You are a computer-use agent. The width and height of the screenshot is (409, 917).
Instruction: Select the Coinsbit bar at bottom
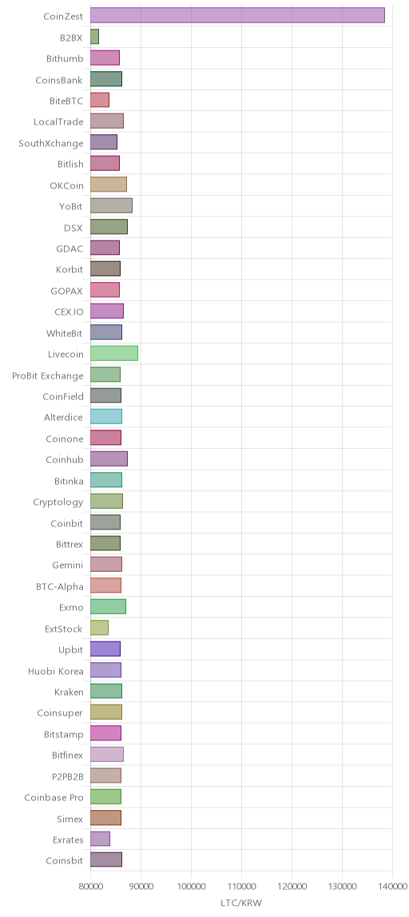tap(106, 861)
